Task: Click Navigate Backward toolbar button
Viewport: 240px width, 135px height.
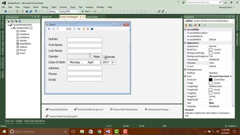Action: (6, 12)
